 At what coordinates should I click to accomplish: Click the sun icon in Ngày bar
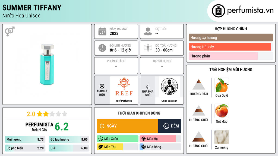[102, 126]
